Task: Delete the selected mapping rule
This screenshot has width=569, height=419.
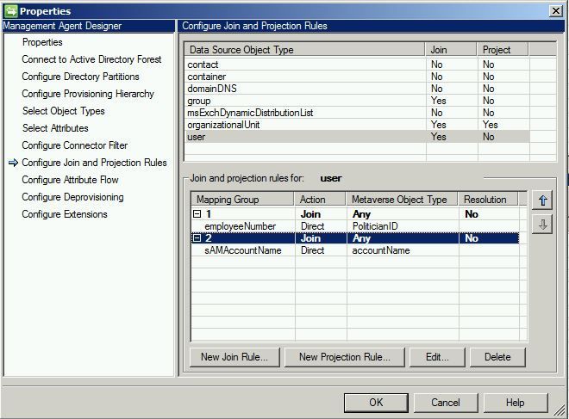Action: pyautogui.click(x=497, y=357)
